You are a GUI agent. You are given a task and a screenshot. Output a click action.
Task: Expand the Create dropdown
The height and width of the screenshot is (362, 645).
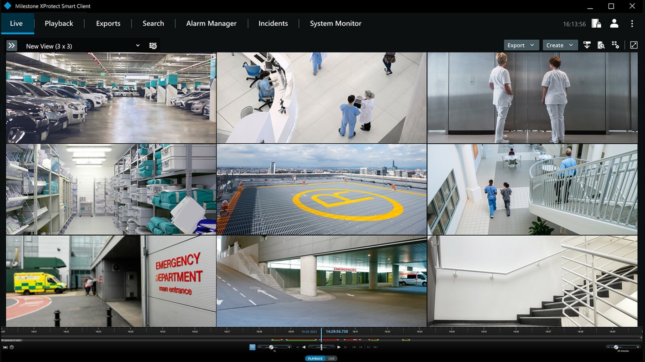pyautogui.click(x=560, y=45)
